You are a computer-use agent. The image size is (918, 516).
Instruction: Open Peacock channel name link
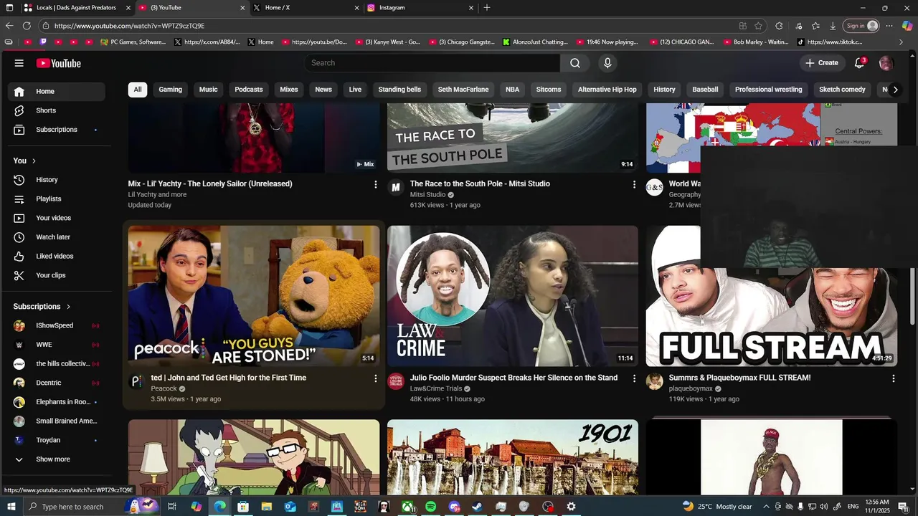coord(164,388)
